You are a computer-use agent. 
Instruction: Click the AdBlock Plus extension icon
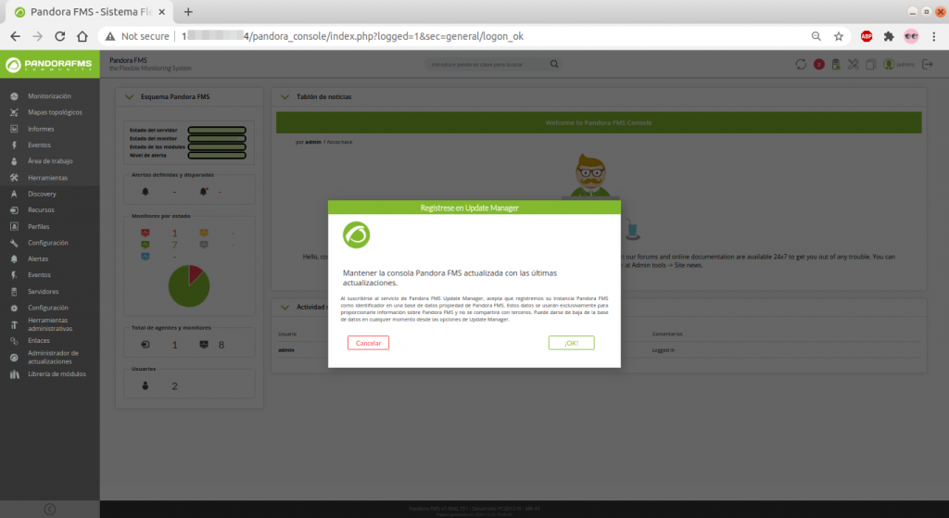(x=867, y=36)
